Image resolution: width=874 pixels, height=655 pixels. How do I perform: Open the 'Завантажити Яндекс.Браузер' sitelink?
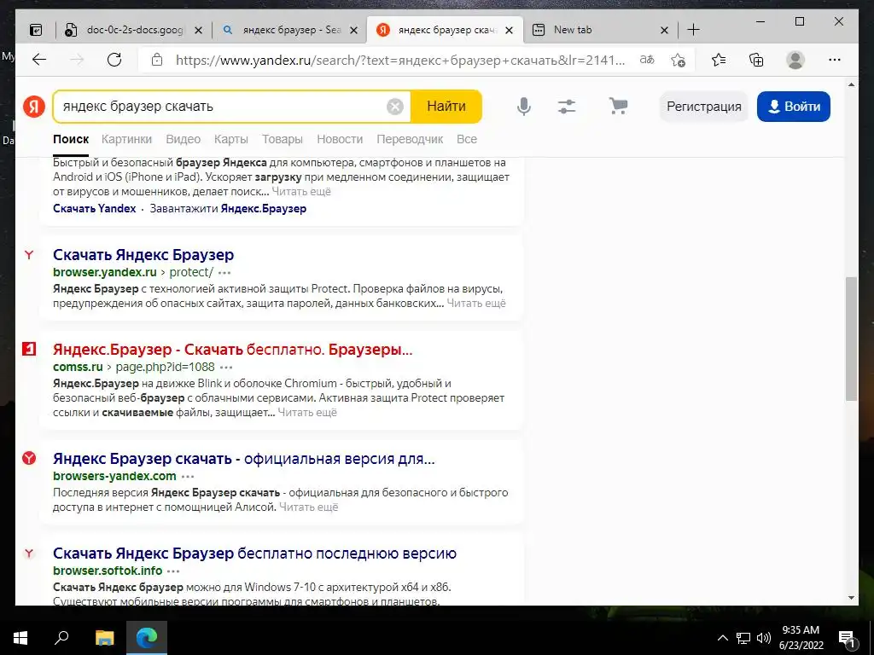[228, 208]
